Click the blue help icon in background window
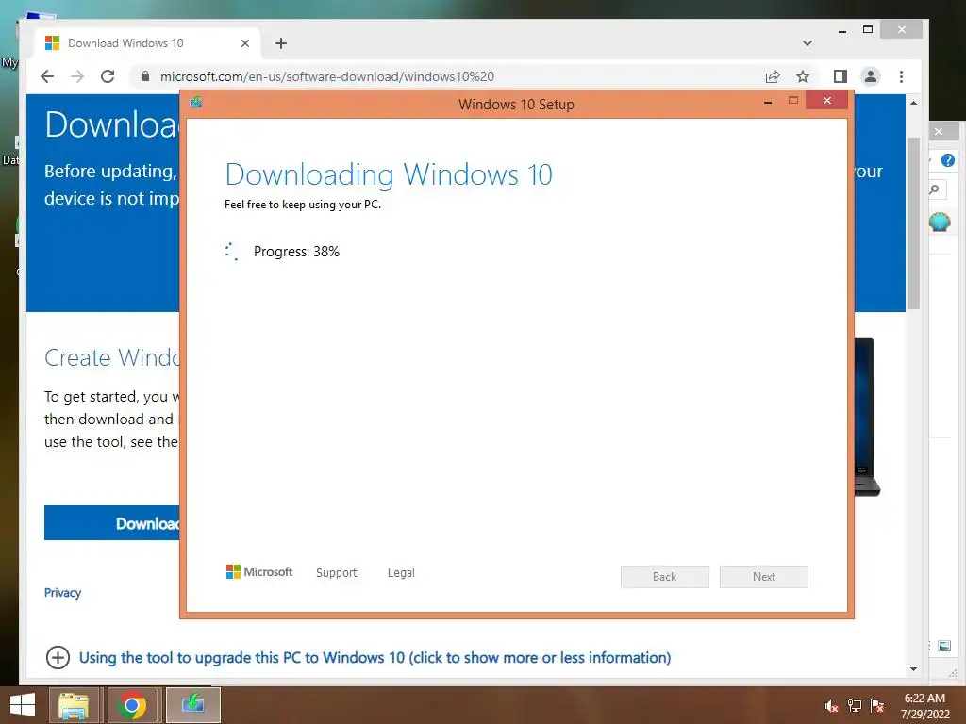 pos(948,160)
